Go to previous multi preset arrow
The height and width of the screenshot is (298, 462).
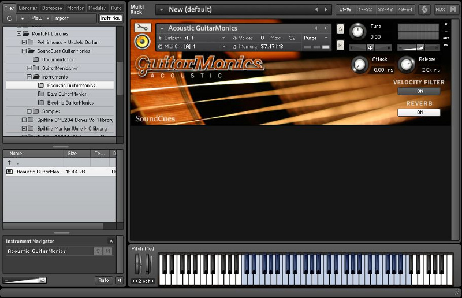coord(316,9)
